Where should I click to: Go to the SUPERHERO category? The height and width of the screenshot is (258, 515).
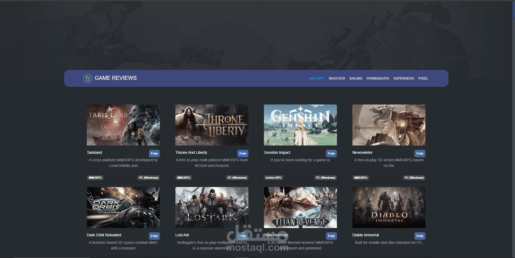[x=404, y=78]
